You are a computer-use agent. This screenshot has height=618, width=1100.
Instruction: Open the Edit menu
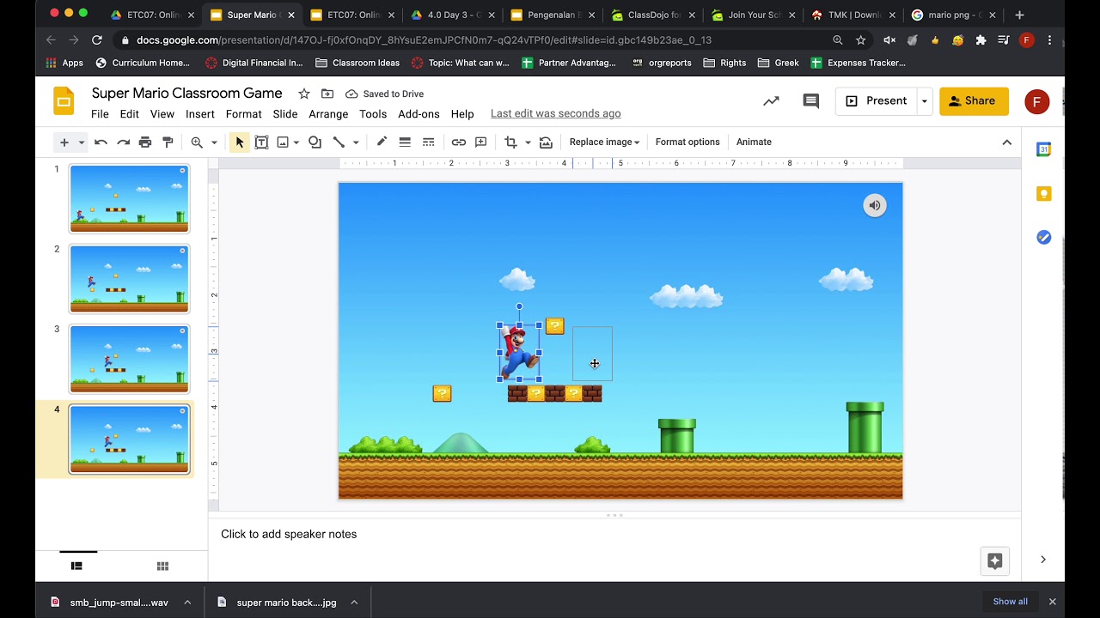[x=129, y=114]
